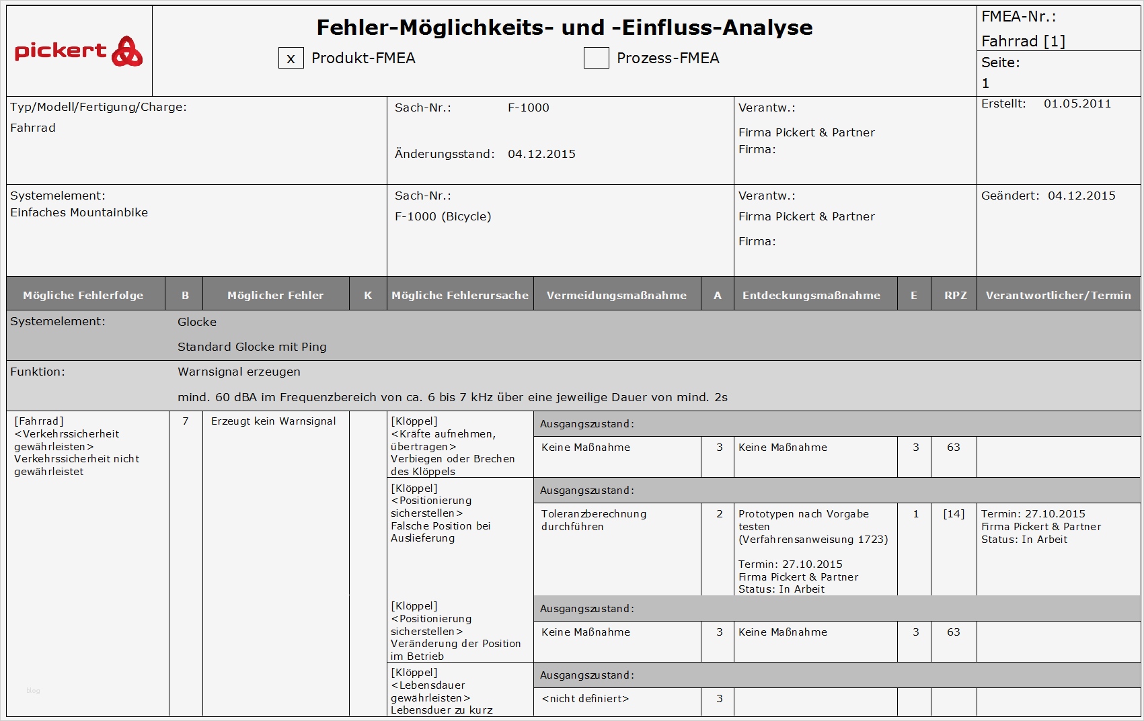Image resolution: width=1144 pixels, height=721 pixels.
Task: Select the Änderungsstand date field
Action: click(542, 153)
